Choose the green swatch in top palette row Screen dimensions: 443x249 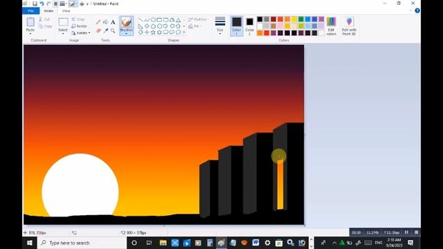tap(301, 19)
